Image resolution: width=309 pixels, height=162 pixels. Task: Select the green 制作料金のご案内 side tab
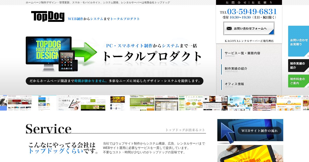click(x=298, y=81)
